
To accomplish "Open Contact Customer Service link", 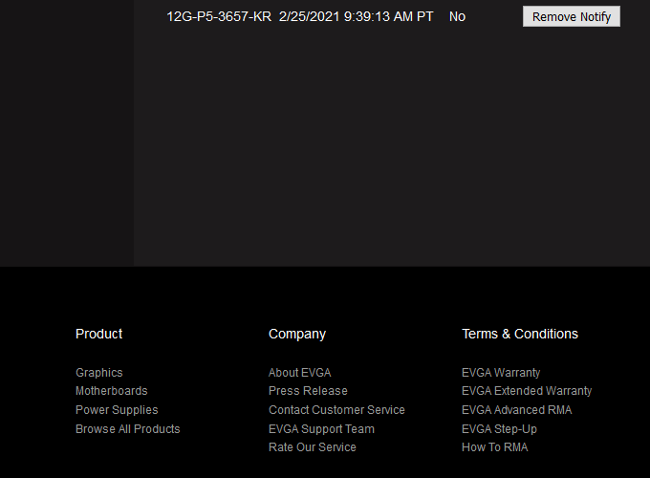I will (336, 410).
